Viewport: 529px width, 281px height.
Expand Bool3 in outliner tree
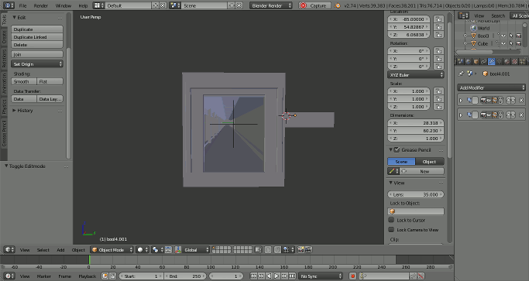pos(465,36)
